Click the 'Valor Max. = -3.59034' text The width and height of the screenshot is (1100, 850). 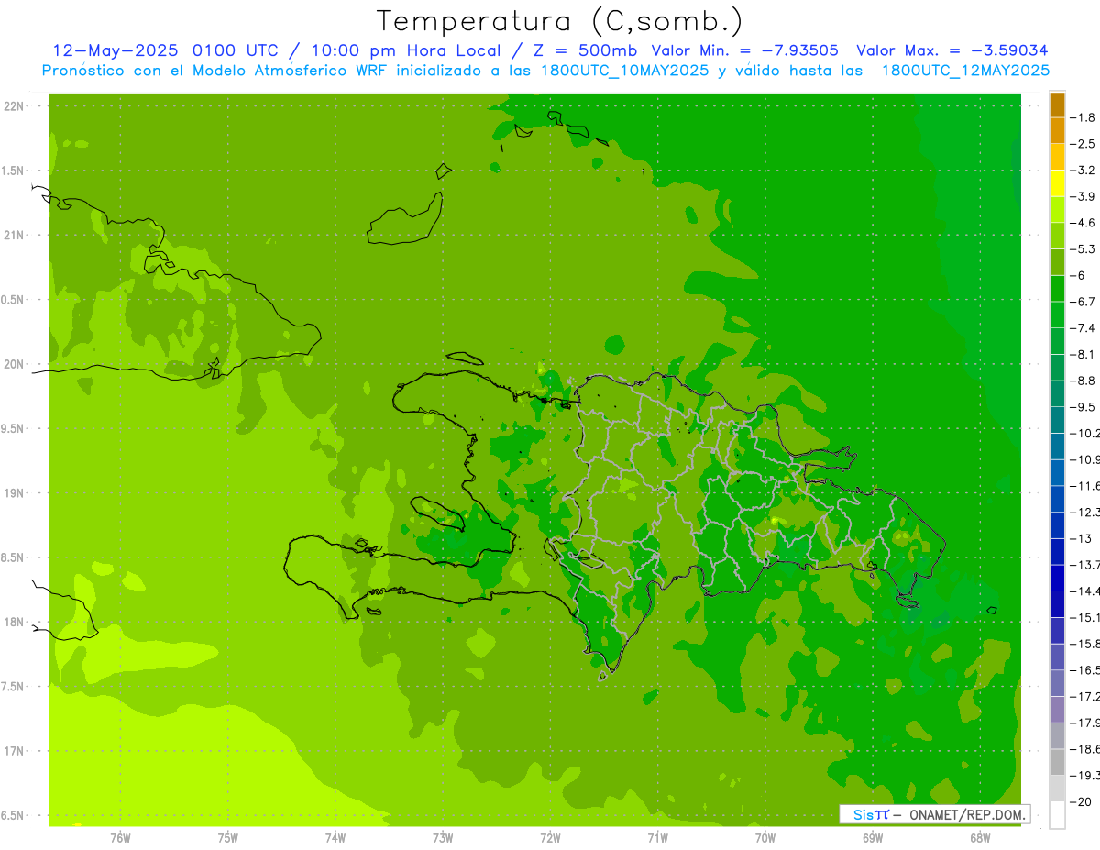pyautogui.click(x=953, y=50)
